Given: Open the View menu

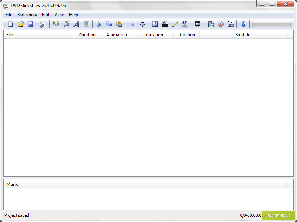Looking at the screenshot, I should click(59, 15).
